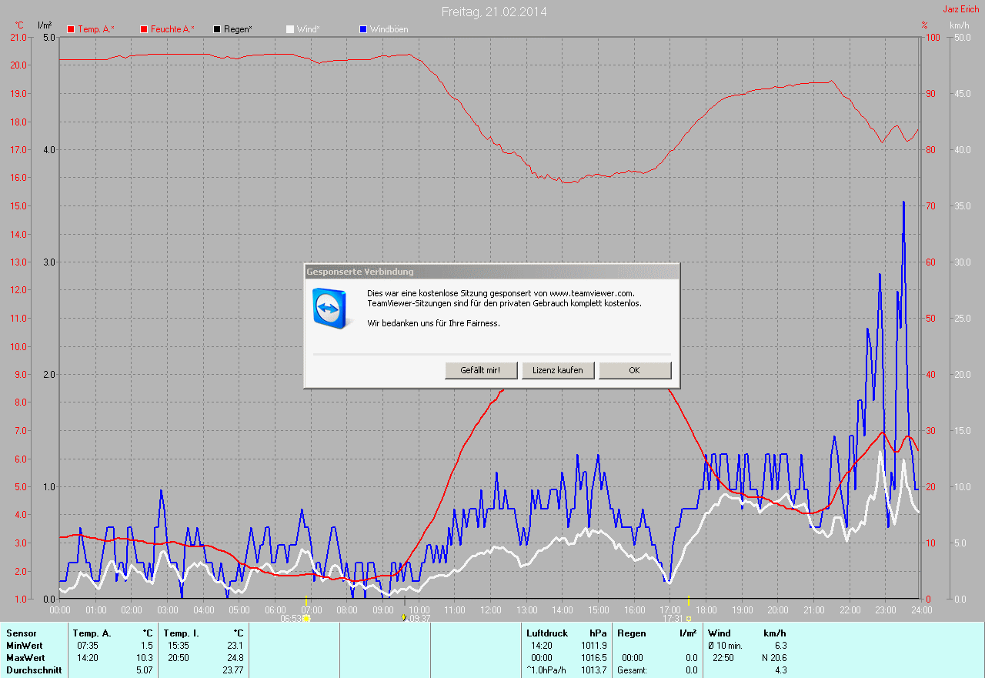Click the 'Temp. A.' column header
The image size is (985, 678).
tap(92, 633)
